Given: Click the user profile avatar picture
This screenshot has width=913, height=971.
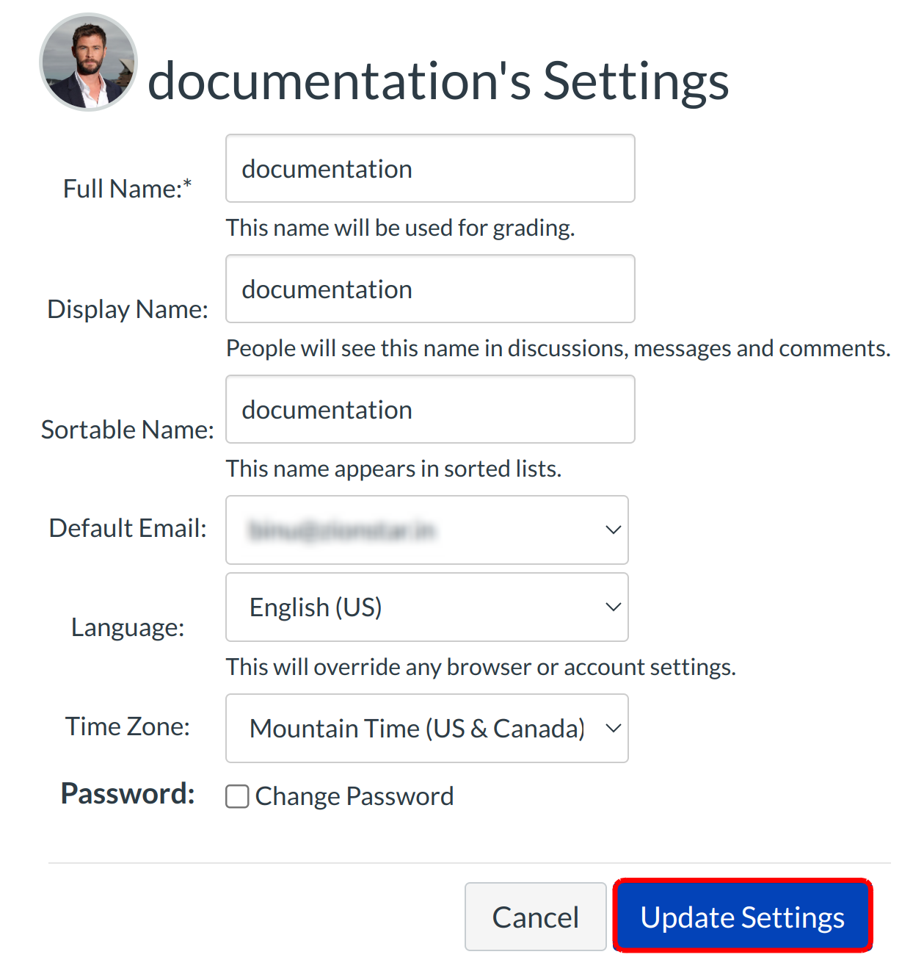Looking at the screenshot, I should [88, 62].
